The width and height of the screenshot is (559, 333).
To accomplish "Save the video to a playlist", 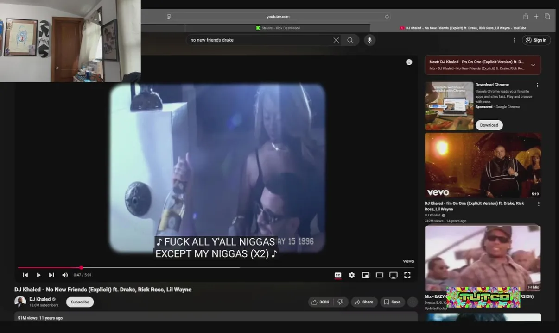I will (392, 302).
